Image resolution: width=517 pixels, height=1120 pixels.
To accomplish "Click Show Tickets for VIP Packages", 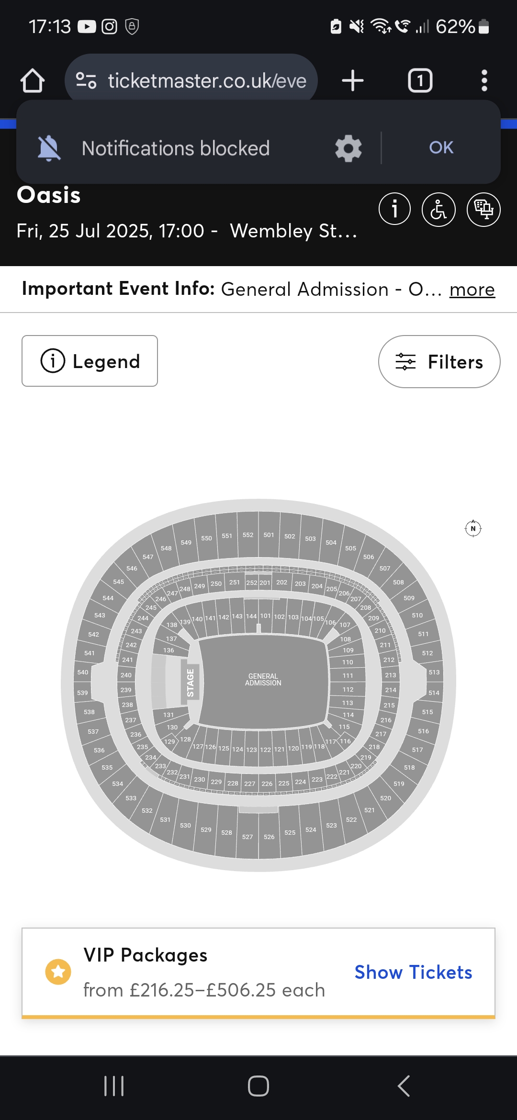I will [413, 972].
